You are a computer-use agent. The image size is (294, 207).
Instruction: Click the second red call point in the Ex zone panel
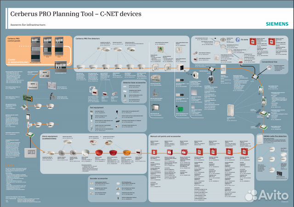click(271, 41)
